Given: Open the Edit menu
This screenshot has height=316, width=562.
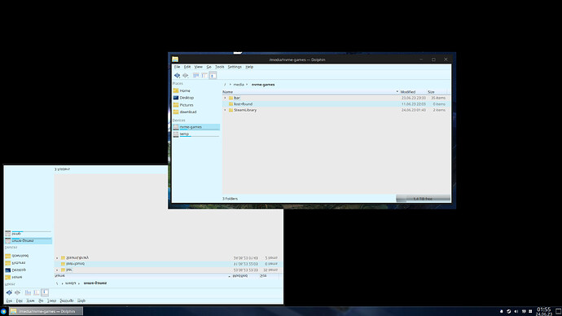Looking at the screenshot, I should coord(187,67).
